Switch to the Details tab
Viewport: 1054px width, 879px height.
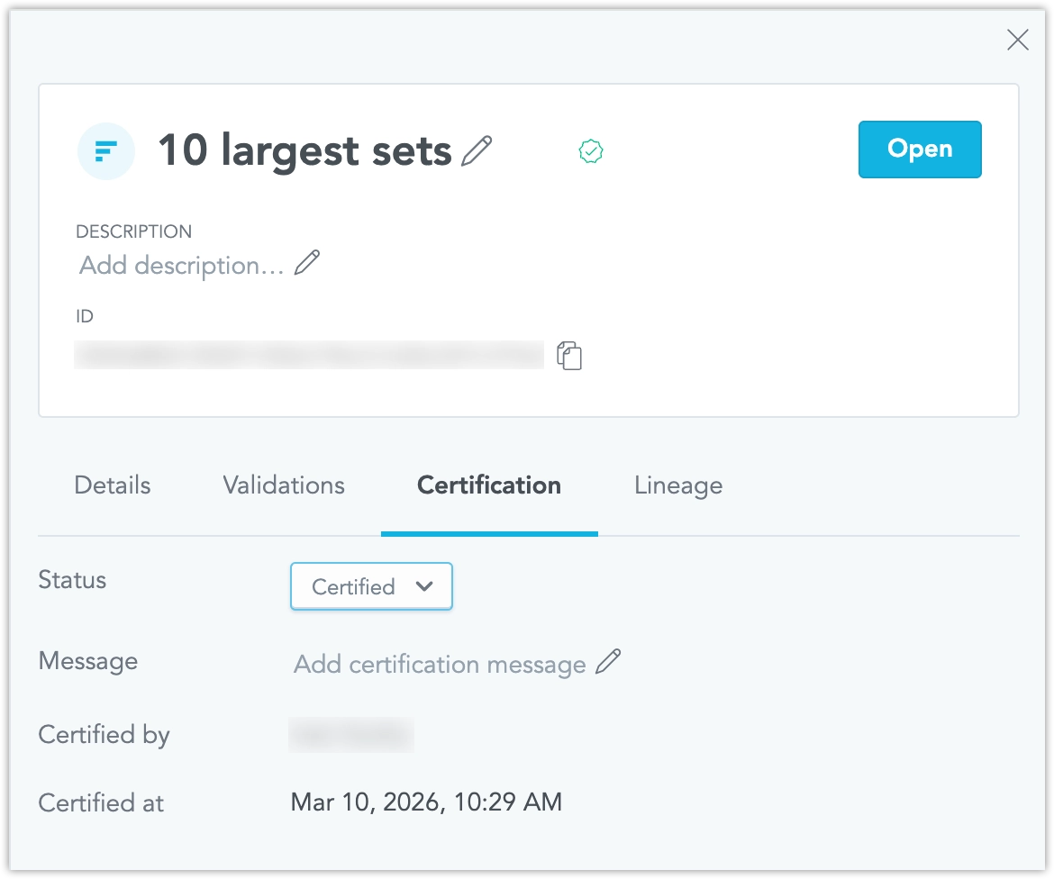113,485
